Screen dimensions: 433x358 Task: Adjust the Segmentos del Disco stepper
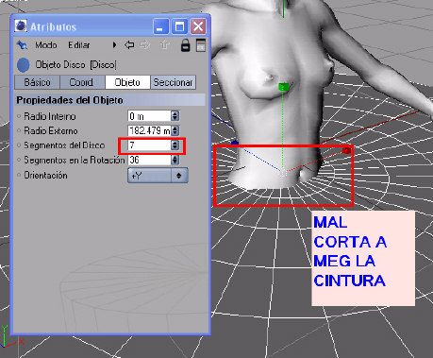175,145
